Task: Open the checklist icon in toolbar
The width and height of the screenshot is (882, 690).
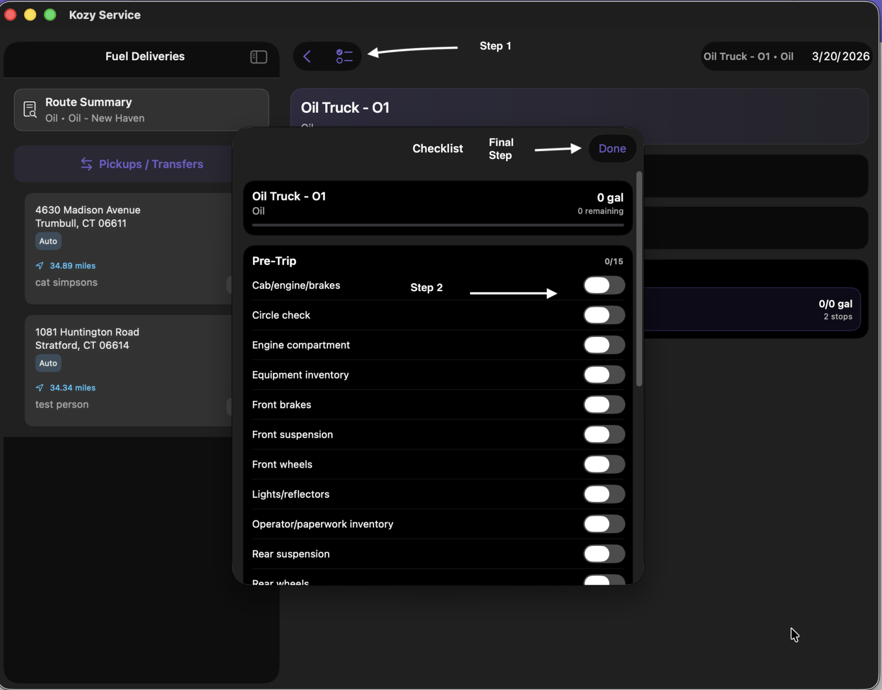Action: [x=344, y=57]
